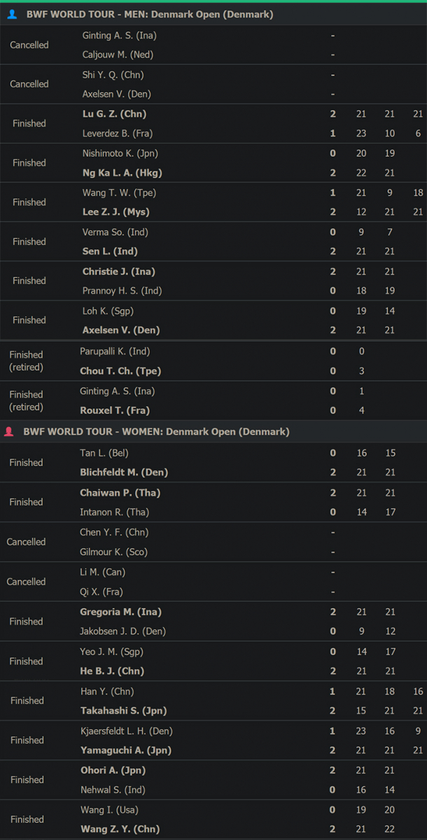Click Gregoria M. (Ina) player name
427x840 pixels.
pyautogui.click(x=120, y=612)
